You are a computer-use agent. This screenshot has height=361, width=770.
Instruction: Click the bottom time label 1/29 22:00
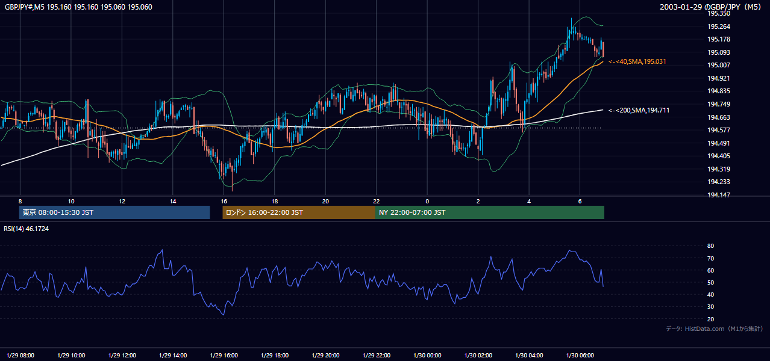point(377,355)
